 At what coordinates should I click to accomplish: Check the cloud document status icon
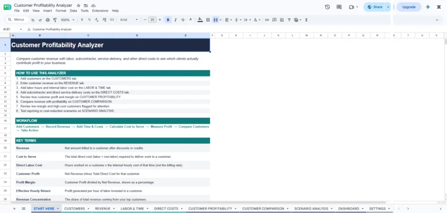[x=93, y=6]
